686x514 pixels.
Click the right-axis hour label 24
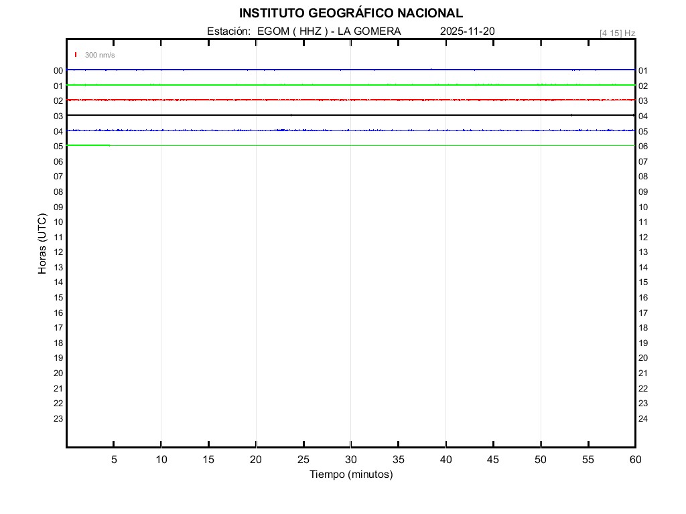643,419
